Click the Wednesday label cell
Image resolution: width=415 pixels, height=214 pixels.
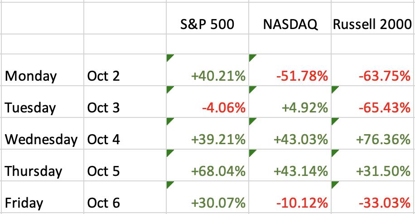42,133
